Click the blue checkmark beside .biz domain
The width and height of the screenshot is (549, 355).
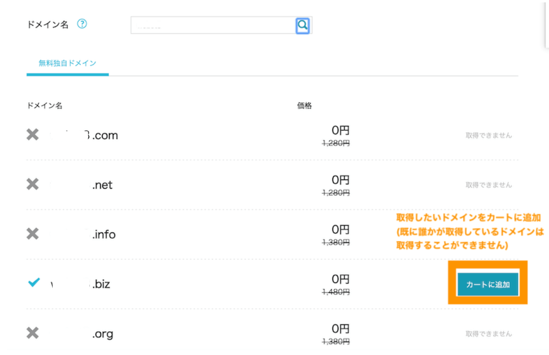pos(34,282)
